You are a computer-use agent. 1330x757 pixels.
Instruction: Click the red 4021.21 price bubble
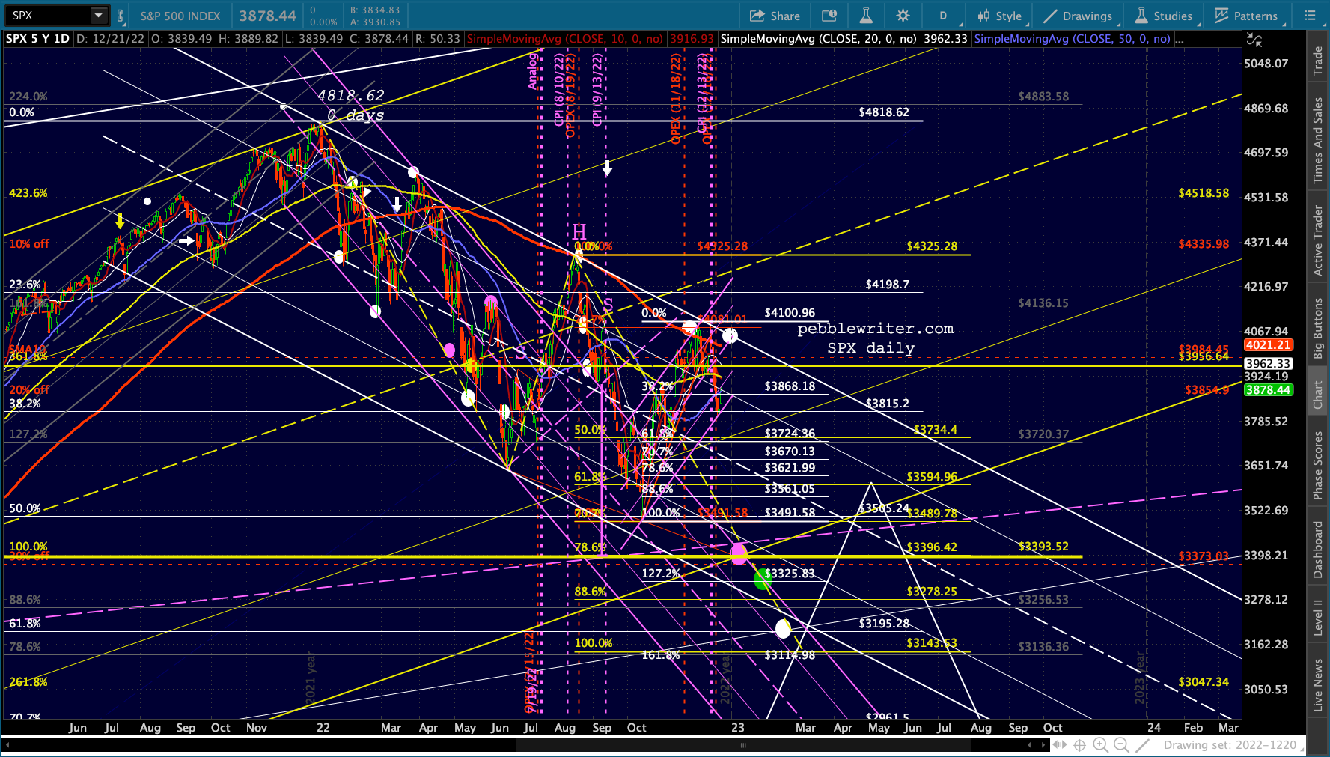pos(1268,345)
